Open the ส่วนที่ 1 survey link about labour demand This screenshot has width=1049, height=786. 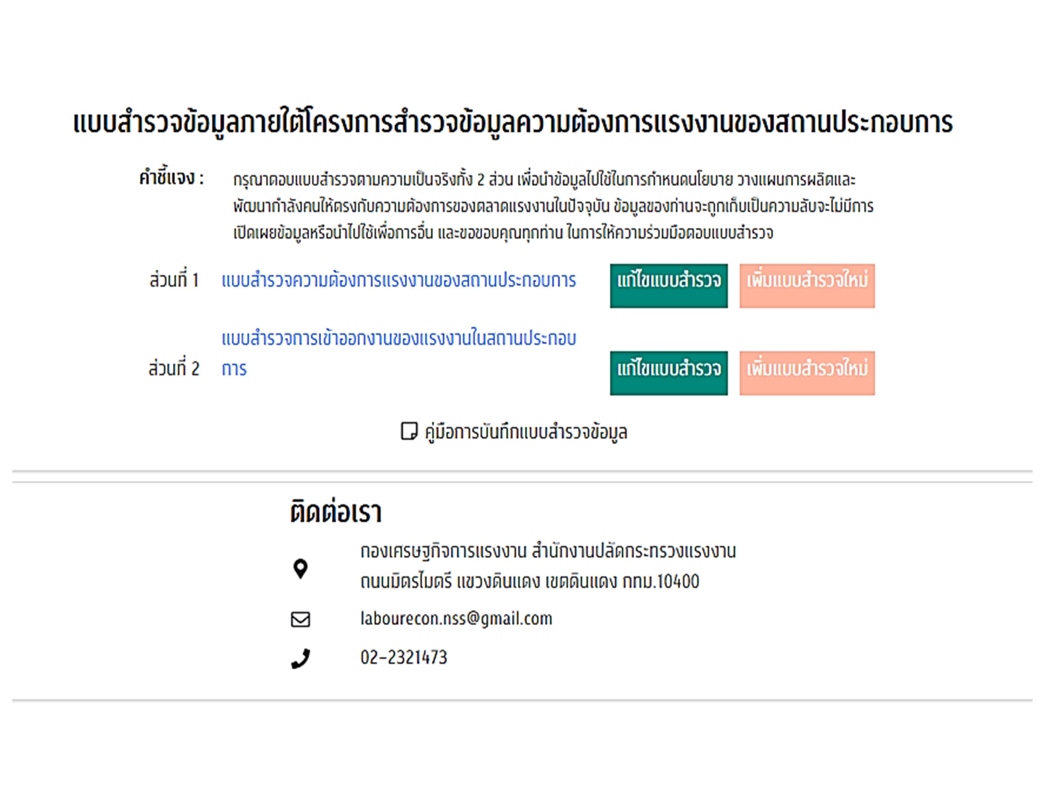coord(399,280)
